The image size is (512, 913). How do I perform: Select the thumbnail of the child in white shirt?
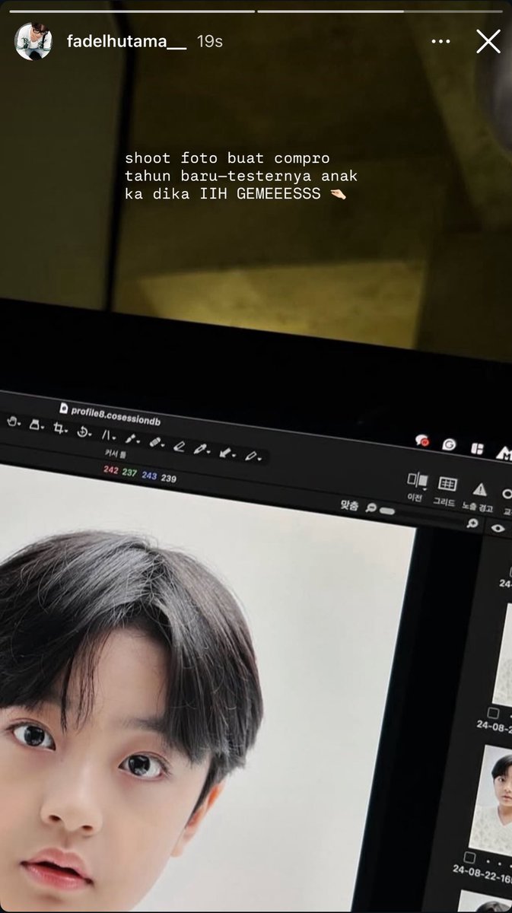click(x=493, y=800)
